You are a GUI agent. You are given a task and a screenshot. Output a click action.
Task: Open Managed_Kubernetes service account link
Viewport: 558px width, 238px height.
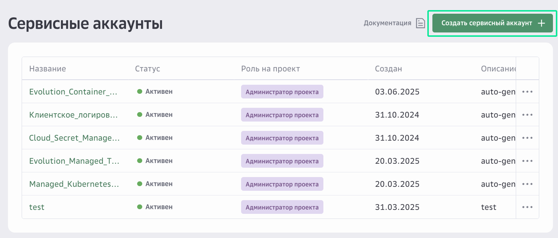(74, 184)
